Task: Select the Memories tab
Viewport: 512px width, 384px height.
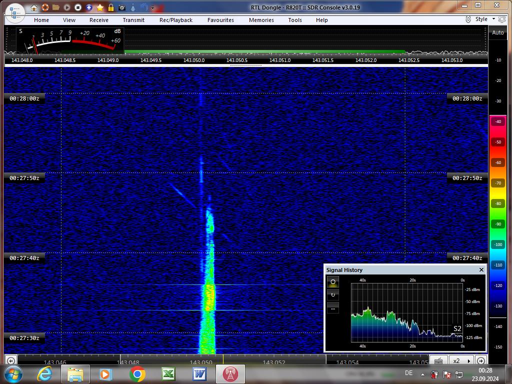Action: click(261, 20)
